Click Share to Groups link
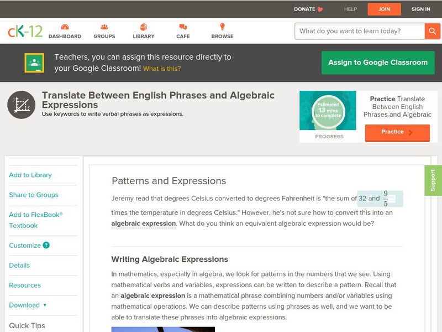Viewport: 442px width, 332px height. (x=34, y=195)
